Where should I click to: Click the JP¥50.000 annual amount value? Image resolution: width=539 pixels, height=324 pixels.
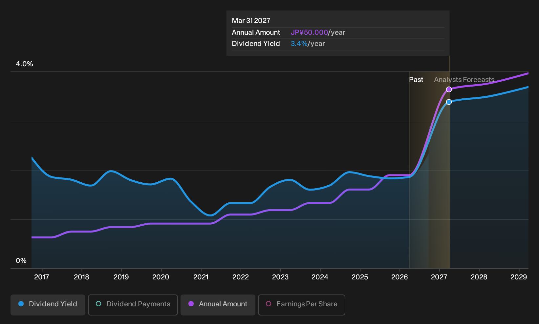(x=309, y=32)
